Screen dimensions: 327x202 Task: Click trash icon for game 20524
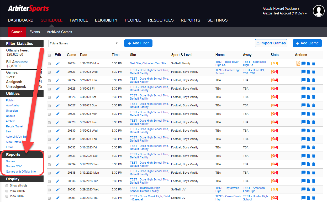[314, 80]
